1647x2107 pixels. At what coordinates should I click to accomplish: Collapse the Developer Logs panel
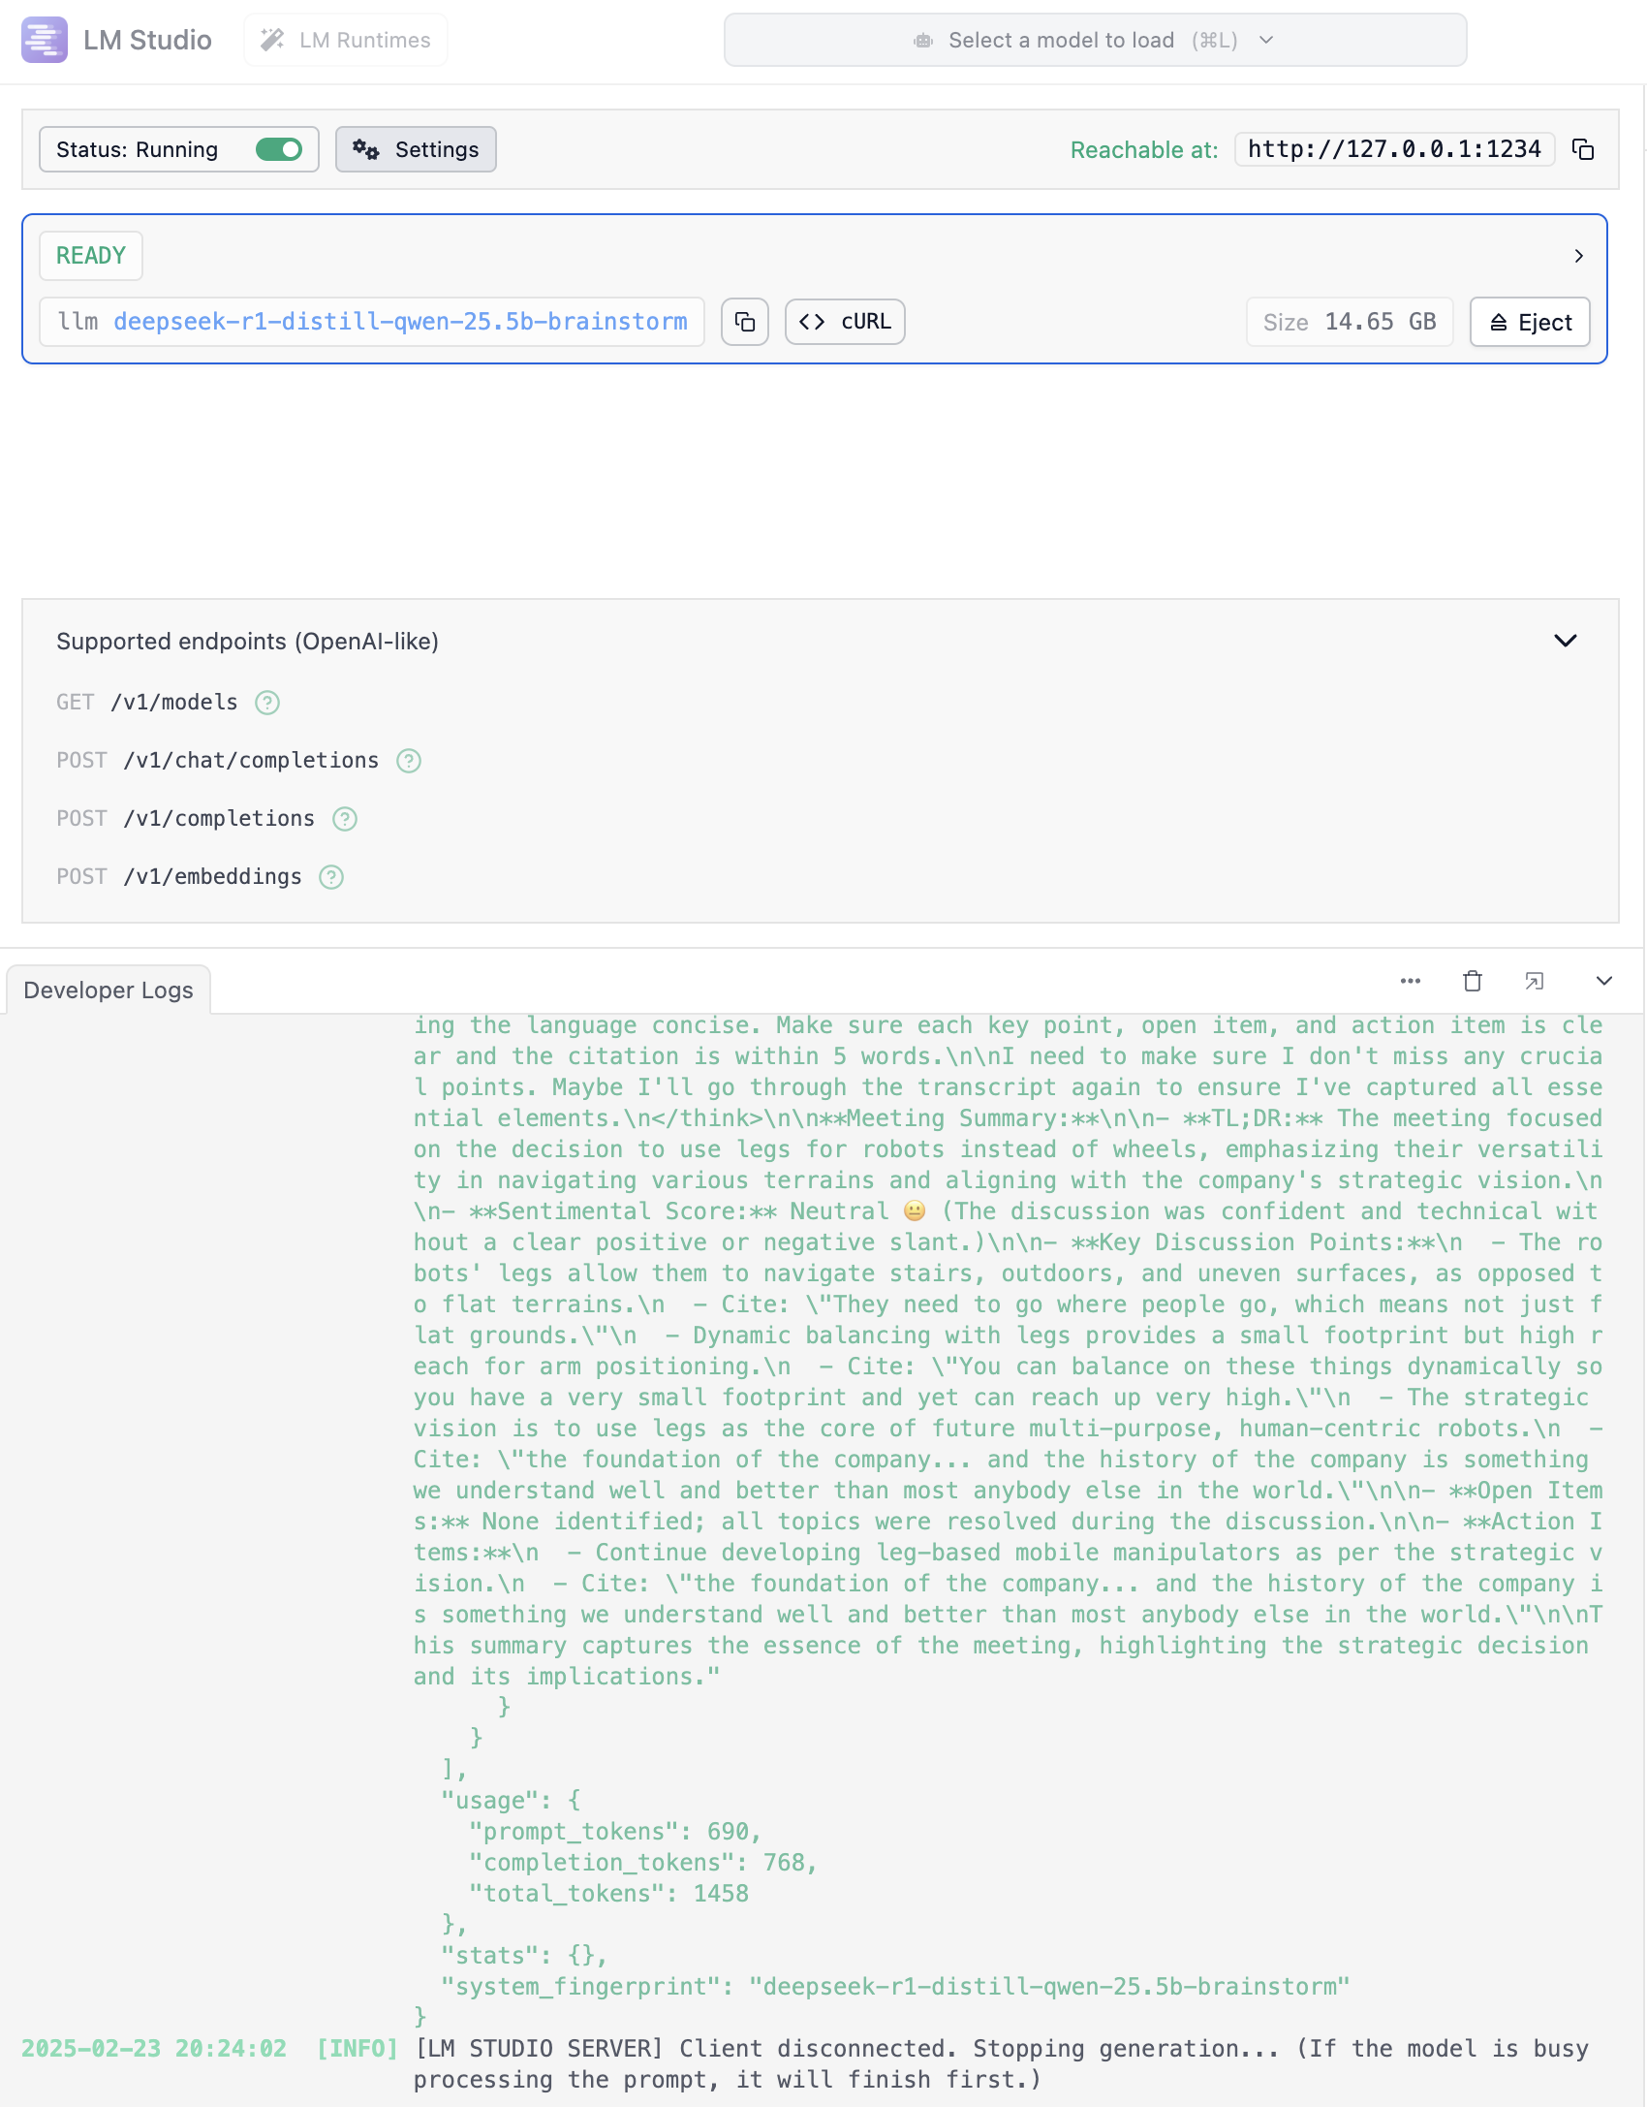click(x=1604, y=981)
